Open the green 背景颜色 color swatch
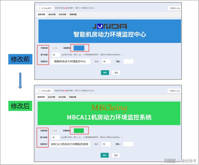The image size is (199, 165). click(x=79, y=131)
